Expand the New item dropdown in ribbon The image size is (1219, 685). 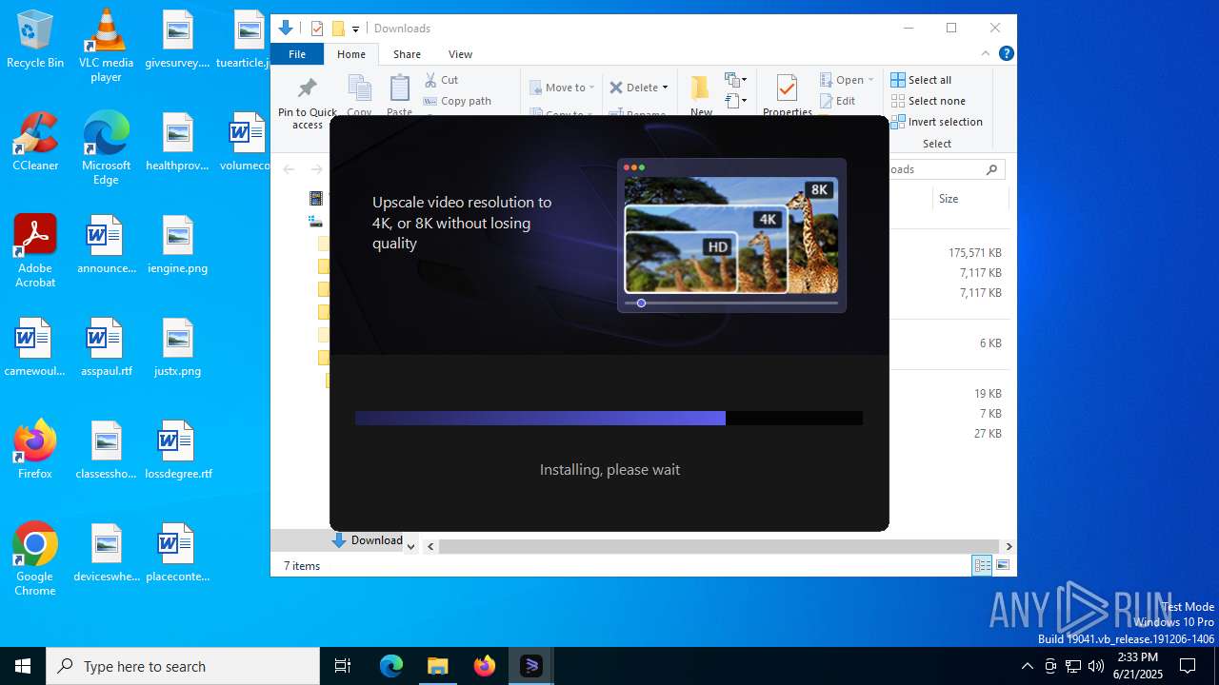[736, 80]
